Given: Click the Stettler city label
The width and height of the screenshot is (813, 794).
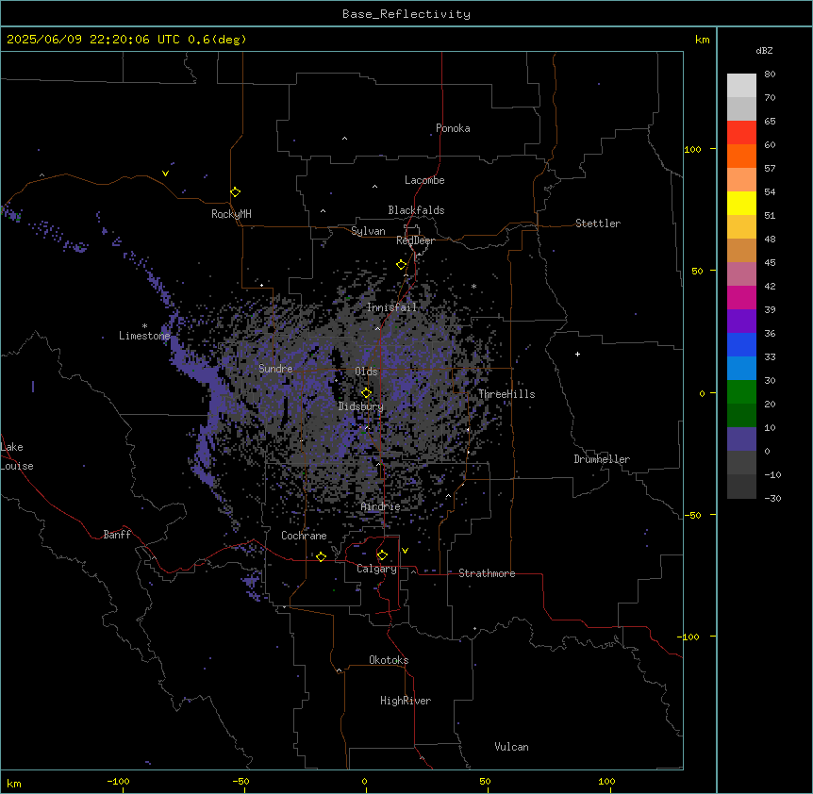Looking at the screenshot, I should (597, 223).
